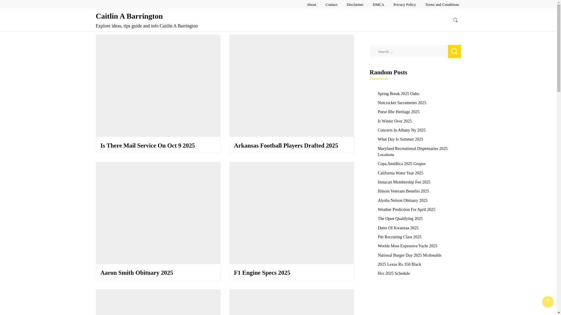Open Dates Of Kwanzaa 2025 link
Screen dimensions: 561x315
(x=398, y=228)
